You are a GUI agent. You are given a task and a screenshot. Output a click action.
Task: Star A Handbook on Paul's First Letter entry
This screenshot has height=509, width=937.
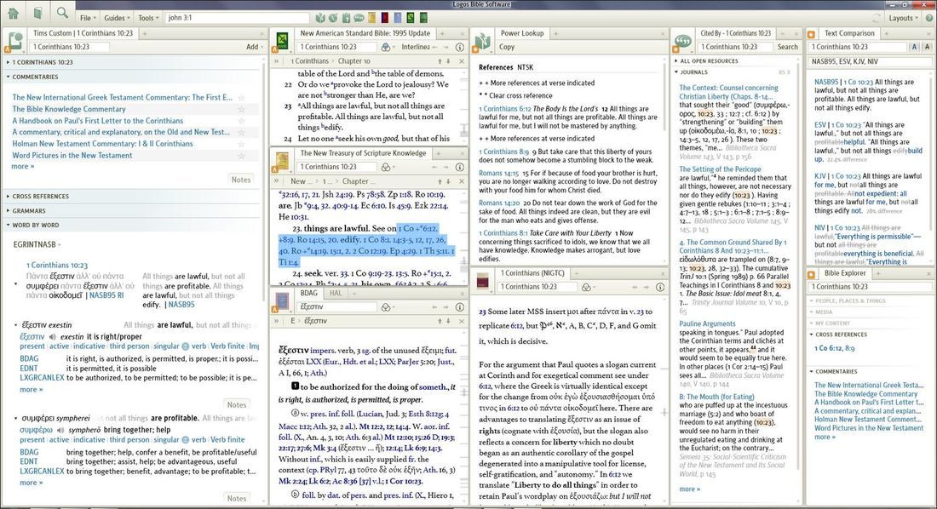tap(241, 121)
